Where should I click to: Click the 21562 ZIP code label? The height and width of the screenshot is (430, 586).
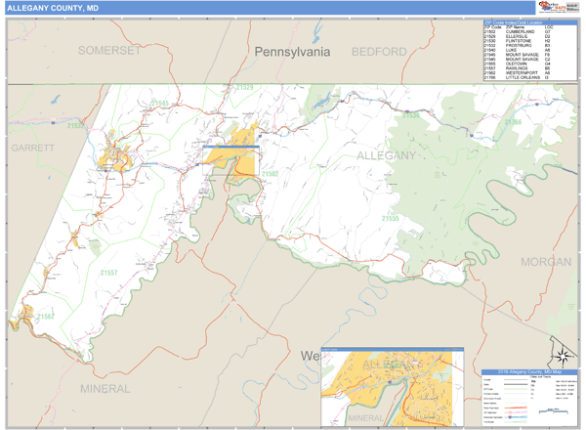click(44, 317)
